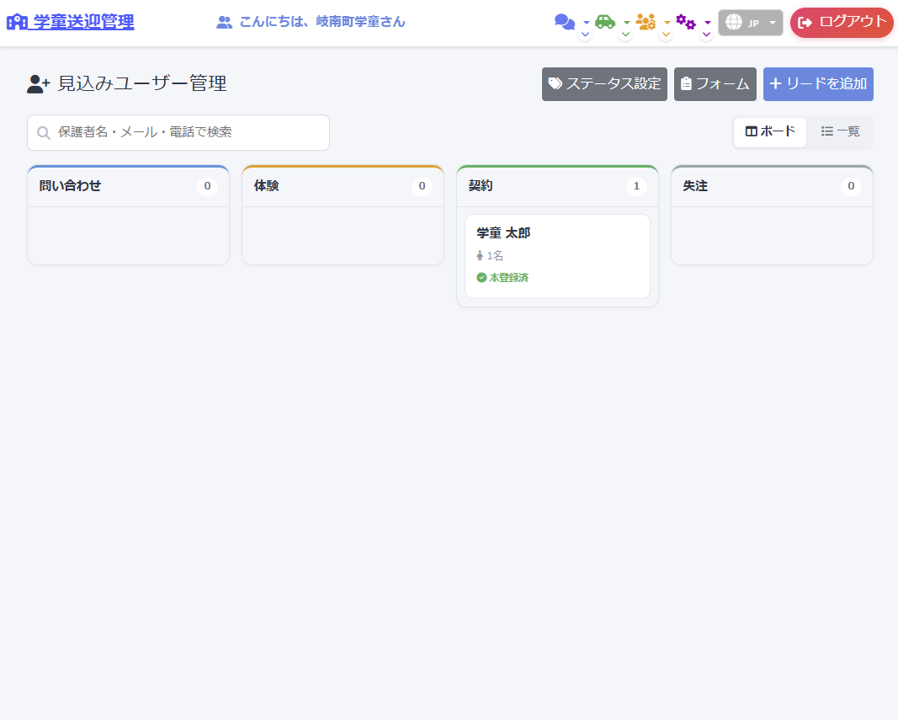Click the 見込みユーザー管理 page title
Screen dimensions: 898x720
pyautogui.click(x=142, y=83)
